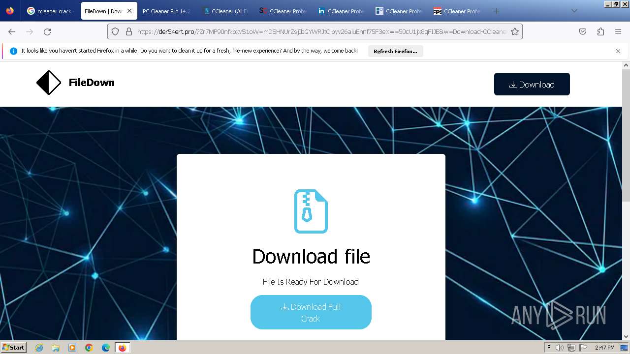Switch to the PC Cleaner Pro 14.2 tab

tap(166, 11)
